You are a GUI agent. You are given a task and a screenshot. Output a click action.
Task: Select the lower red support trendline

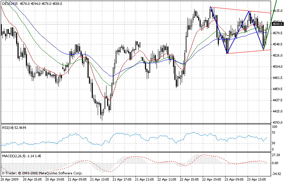click(245, 52)
